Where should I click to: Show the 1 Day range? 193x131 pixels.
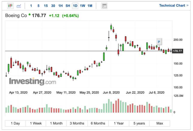pos(15,123)
